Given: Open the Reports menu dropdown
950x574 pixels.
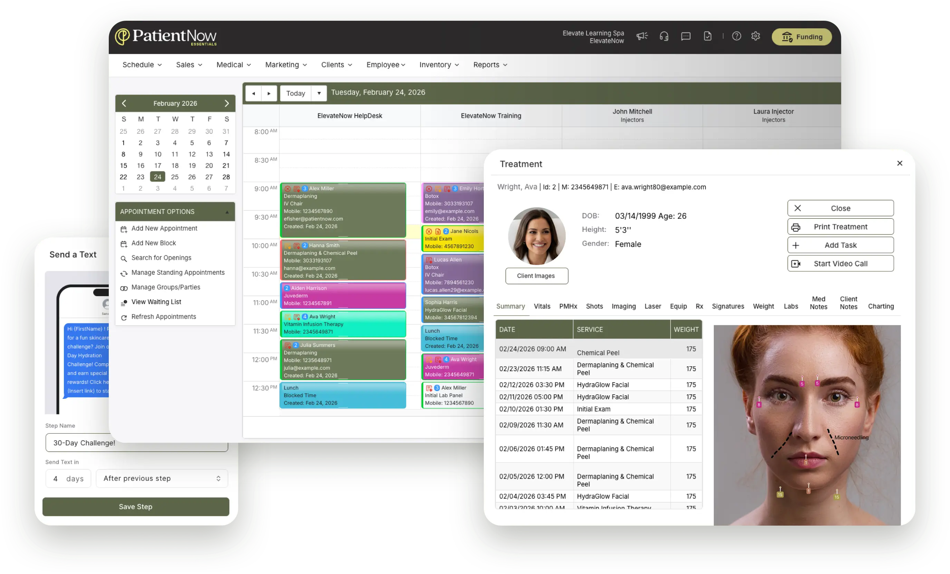Looking at the screenshot, I should coord(490,65).
